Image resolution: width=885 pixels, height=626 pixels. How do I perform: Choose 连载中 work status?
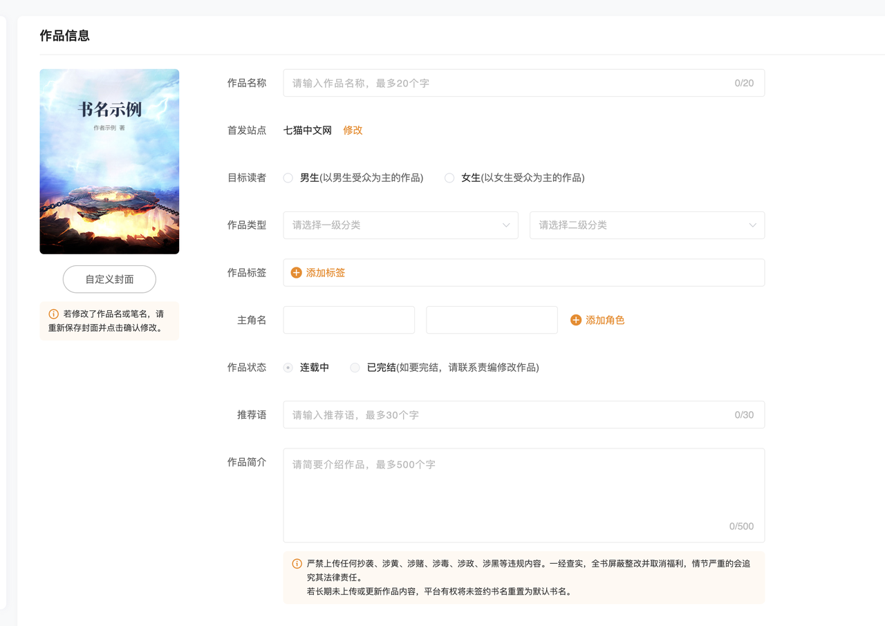tap(288, 368)
